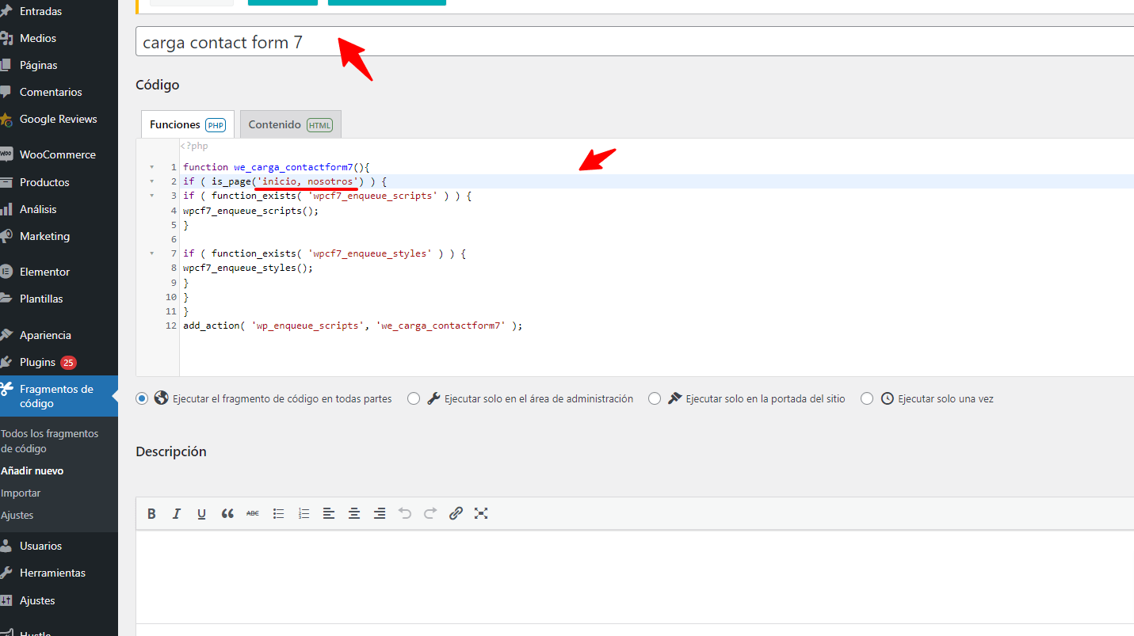Open Añadir nuevo submenu item
Image resolution: width=1134 pixels, height=636 pixels.
coord(32,470)
